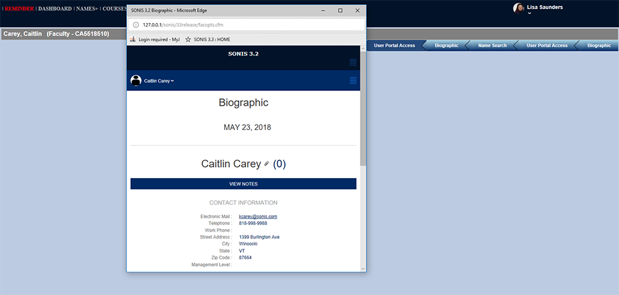Open the DASHBOARD menu item
Screen dimensions: 619x295
click(55, 9)
